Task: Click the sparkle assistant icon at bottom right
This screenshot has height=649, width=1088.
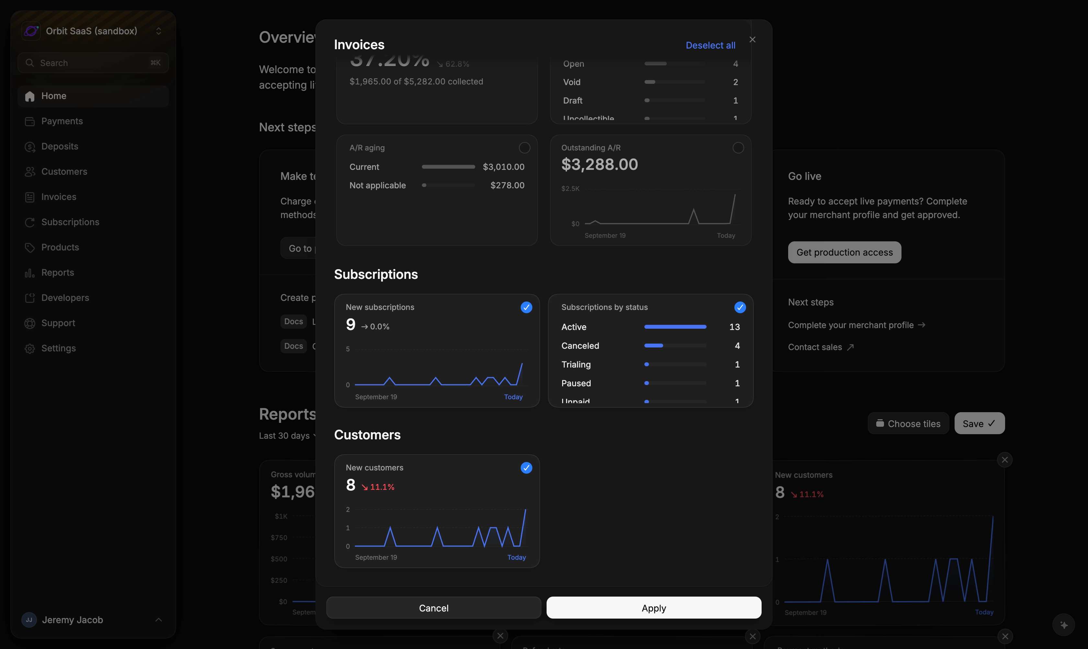Action: pos(1064,625)
